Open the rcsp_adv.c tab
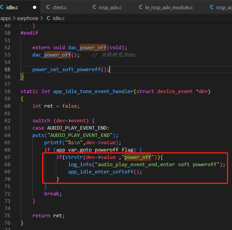The width and height of the screenshot is (232, 230). click(110, 7)
